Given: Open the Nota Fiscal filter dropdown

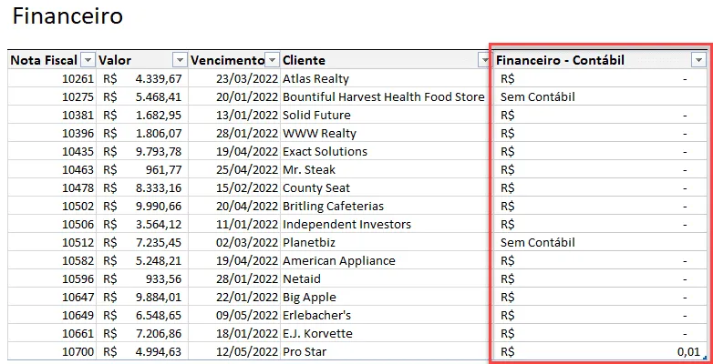Looking at the screenshot, I should point(88,60).
